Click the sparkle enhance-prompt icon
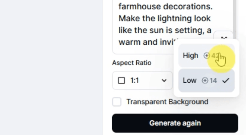246x135 pixels. click(x=224, y=38)
